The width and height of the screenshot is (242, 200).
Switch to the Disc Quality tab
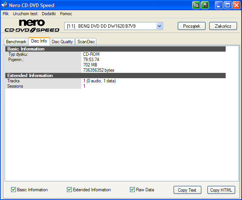(62, 42)
